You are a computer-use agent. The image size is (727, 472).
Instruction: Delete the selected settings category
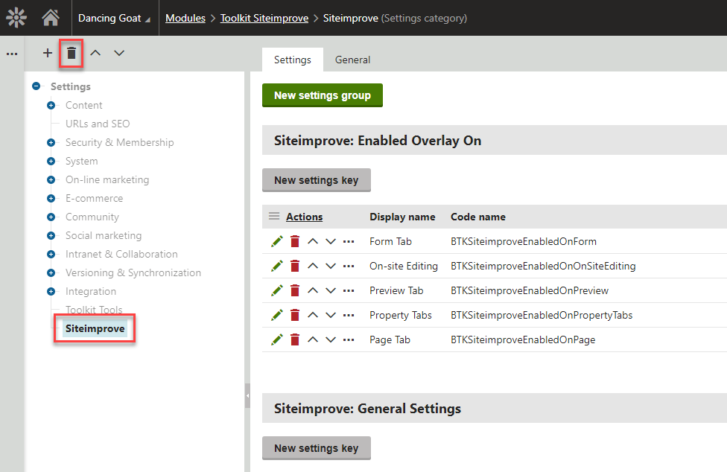click(x=71, y=54)
